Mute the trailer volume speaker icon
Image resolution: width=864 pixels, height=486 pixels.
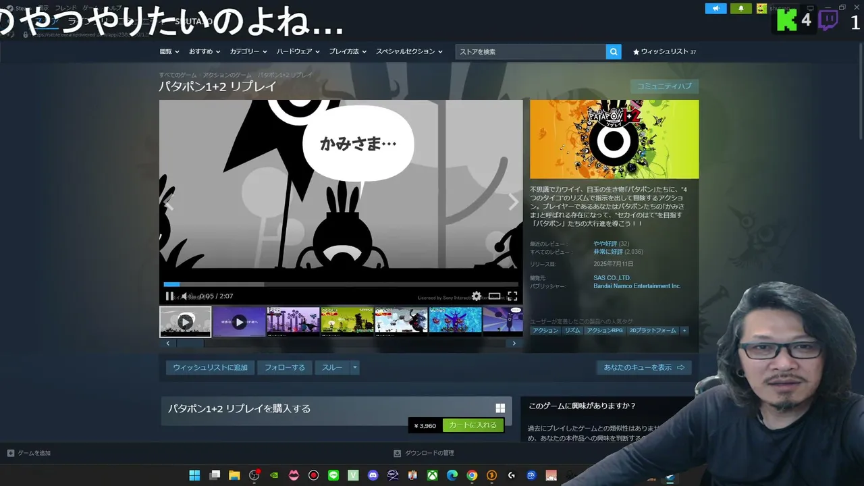[x=186, y=296]
